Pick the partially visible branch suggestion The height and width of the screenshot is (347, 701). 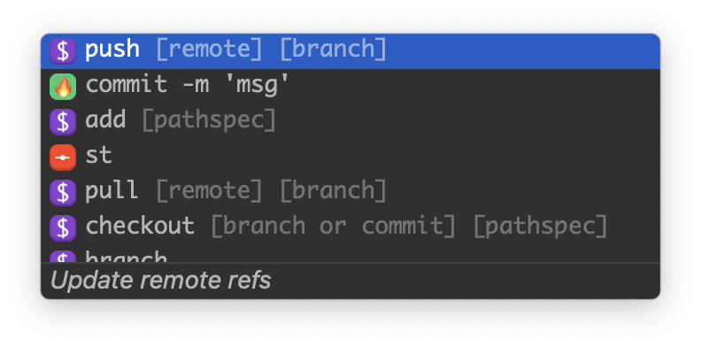tap(350, 254)
